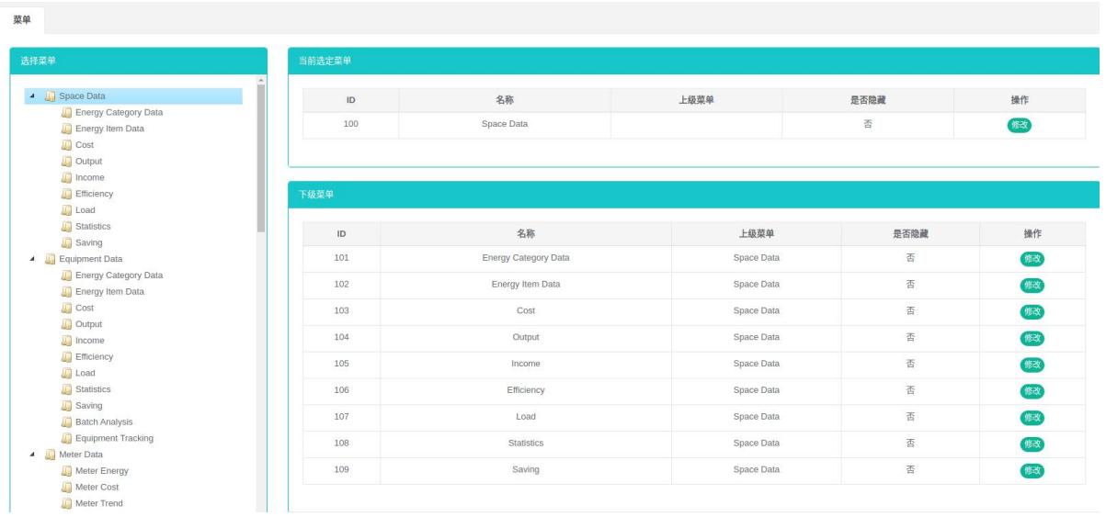Click the Equipment Data folder icon in tree

point(50,259)
